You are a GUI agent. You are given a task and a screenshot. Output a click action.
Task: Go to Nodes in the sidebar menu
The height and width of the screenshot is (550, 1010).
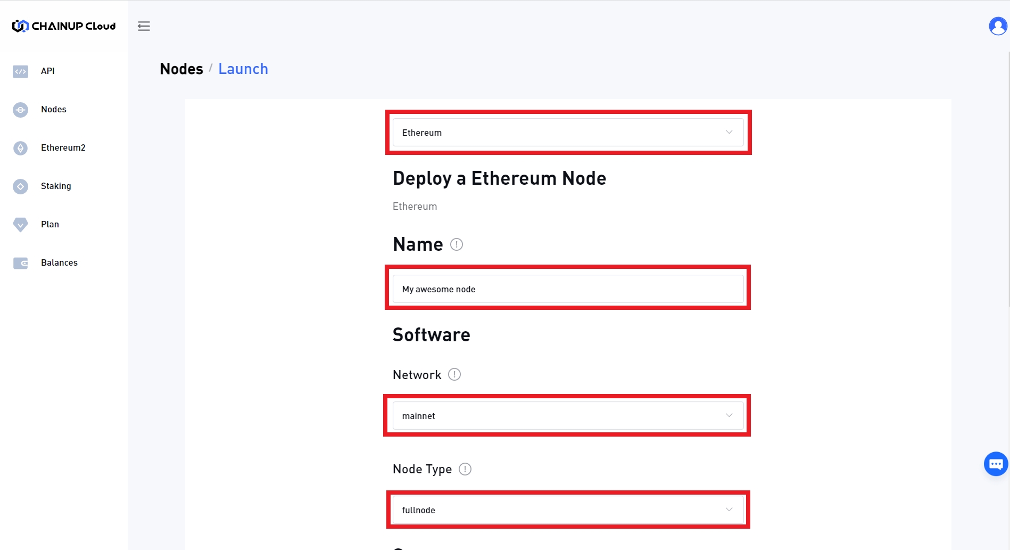pos(54,110)
